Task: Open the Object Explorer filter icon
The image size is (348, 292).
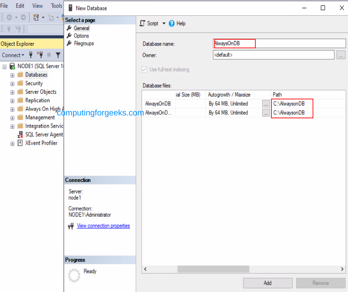Action: pos(58,55)
